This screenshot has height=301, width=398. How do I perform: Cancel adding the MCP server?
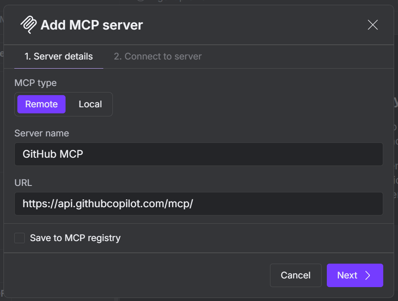click(x=296, y=275)
